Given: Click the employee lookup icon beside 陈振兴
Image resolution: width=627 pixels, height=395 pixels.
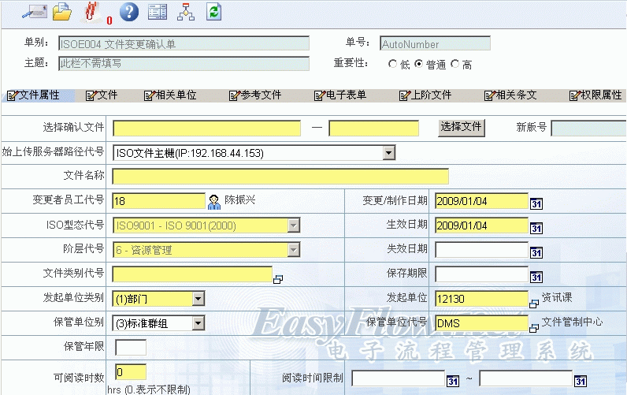Looking at the screenshot, I should pos(213,201).
